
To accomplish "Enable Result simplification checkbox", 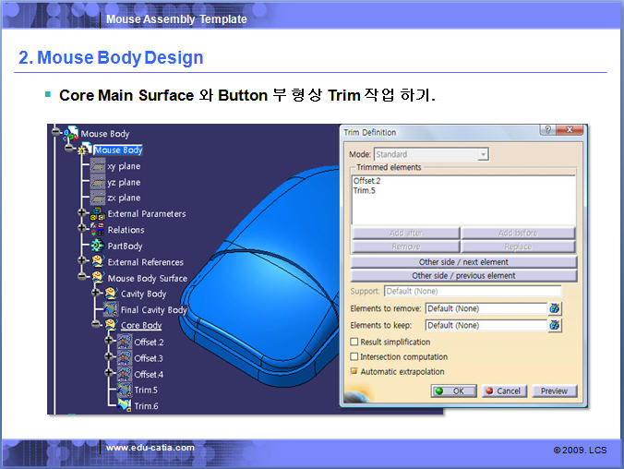I will point(354,342).
